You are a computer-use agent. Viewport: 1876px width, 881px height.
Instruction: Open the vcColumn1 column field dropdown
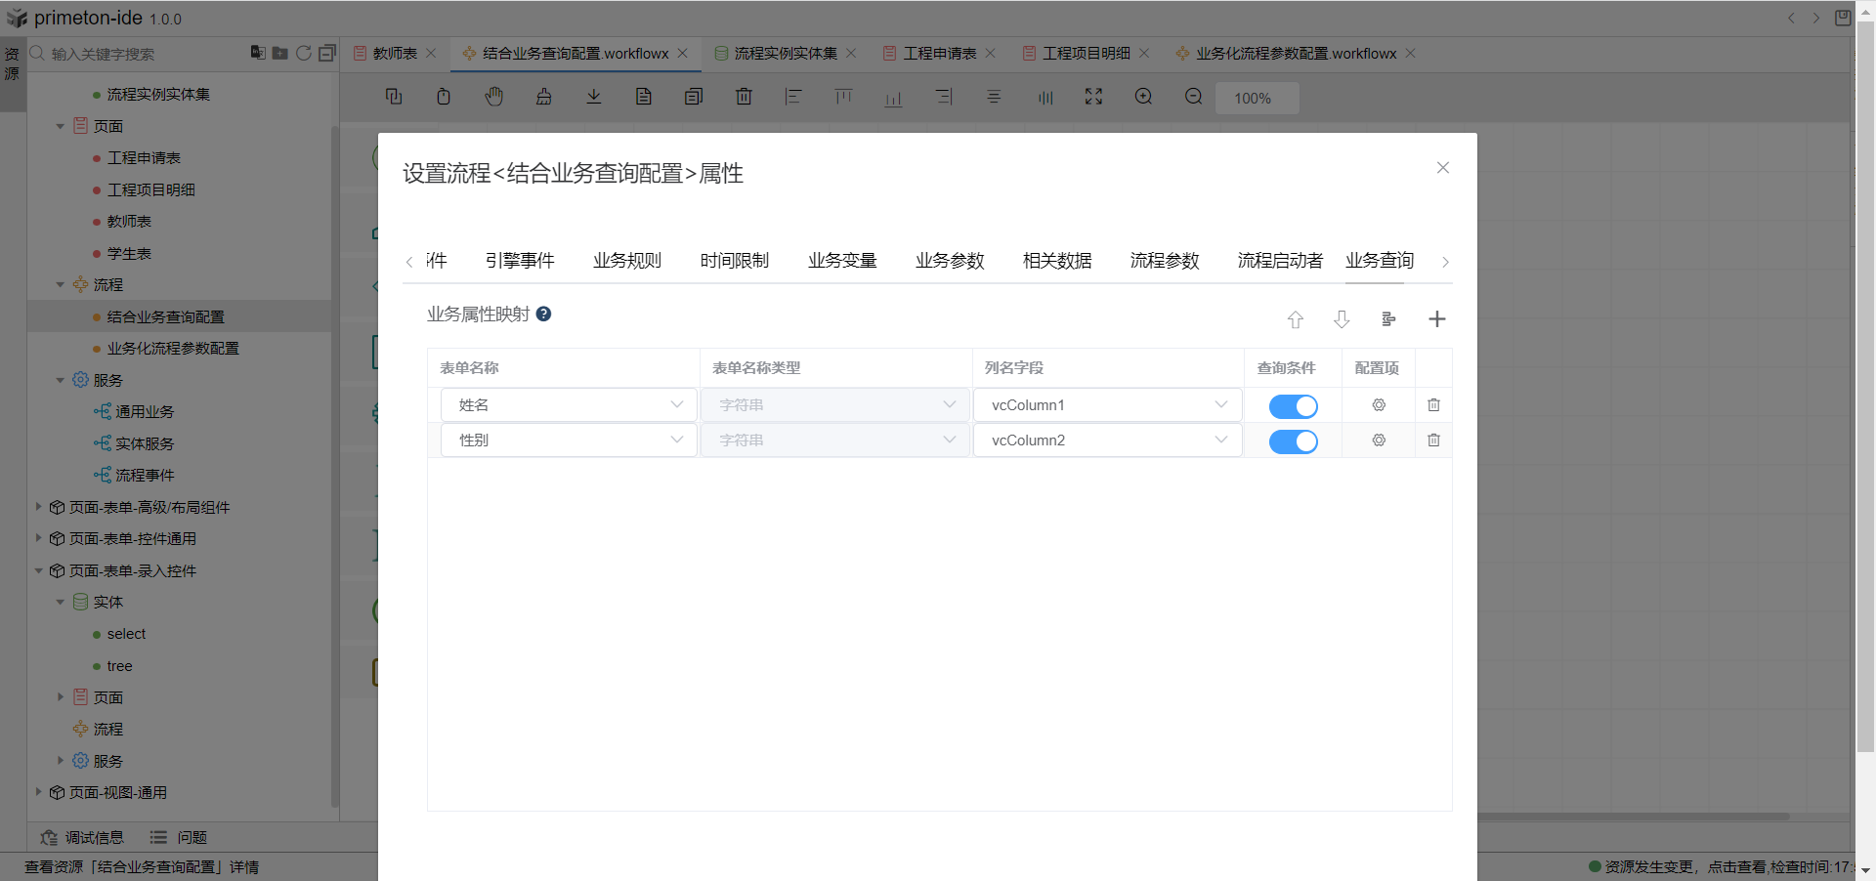1107,405
